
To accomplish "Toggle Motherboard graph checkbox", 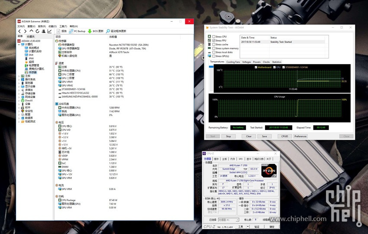I will [256, 67].
